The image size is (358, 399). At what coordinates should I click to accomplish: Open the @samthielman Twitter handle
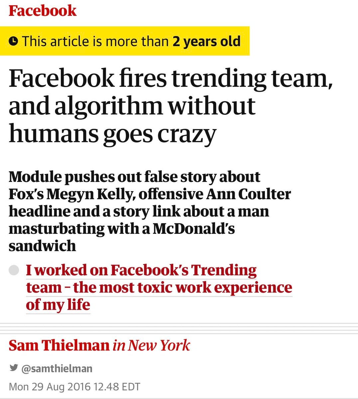pyautogui.click(x=57, y=368)
